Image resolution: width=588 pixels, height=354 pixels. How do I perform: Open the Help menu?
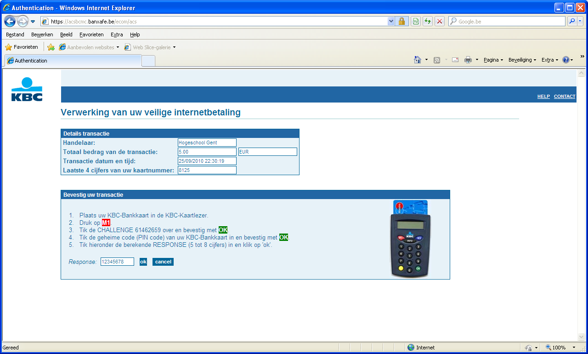click(135, 34)
